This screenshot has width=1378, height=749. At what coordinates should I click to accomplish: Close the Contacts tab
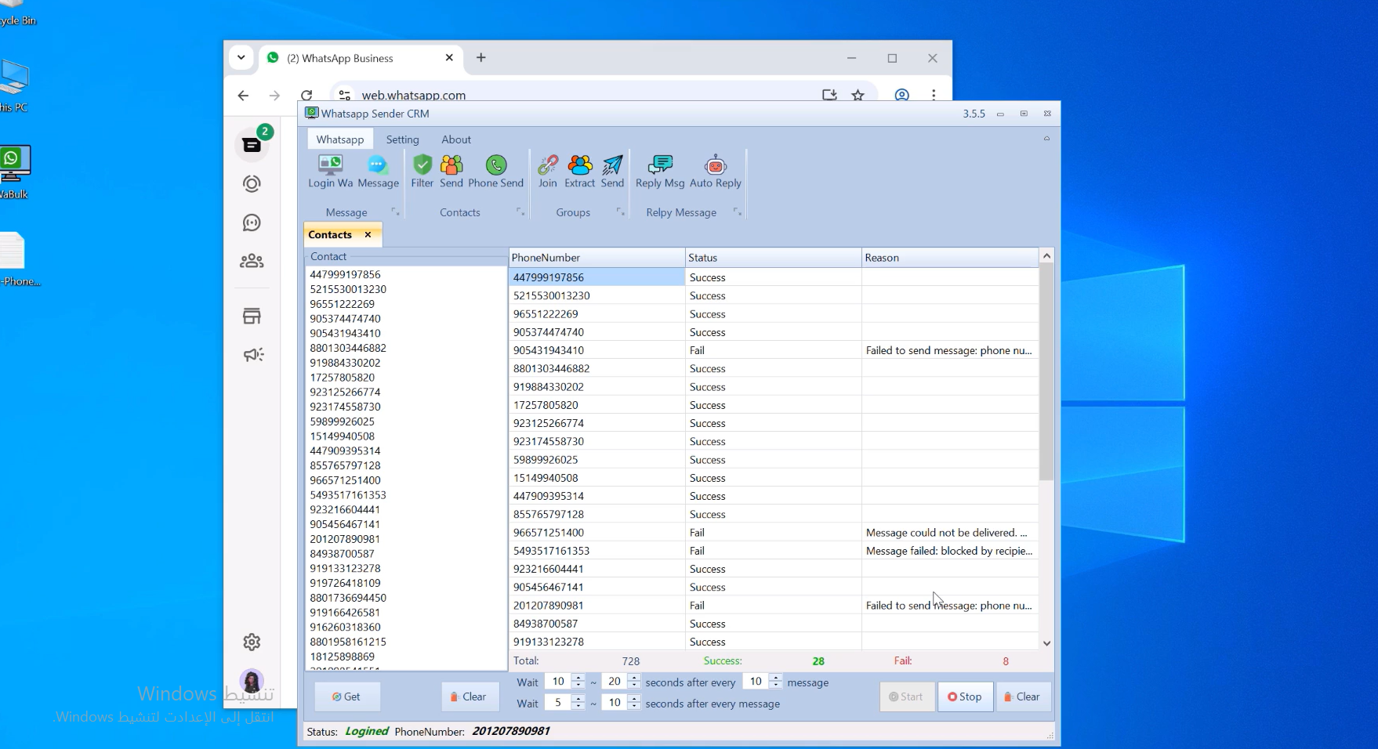point(368,234)
